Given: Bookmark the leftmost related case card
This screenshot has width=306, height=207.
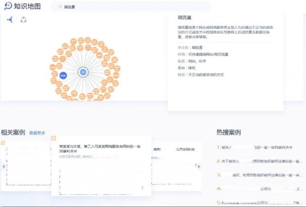Looking at the screenshot, I should point(3,143).
